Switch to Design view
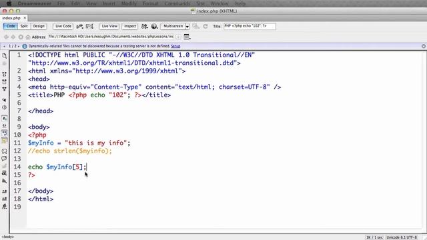Viewport: 427px width, 240px height. point(39,26)
